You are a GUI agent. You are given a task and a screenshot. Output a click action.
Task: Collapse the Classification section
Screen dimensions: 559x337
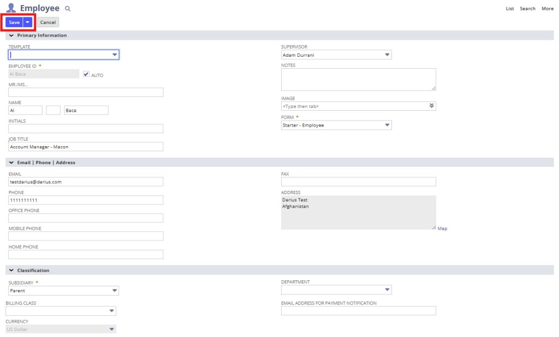[11, 270]
